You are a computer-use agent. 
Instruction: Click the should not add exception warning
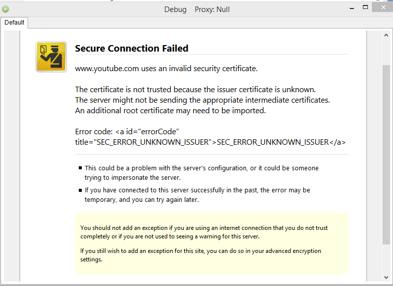(x=204, y=232)
